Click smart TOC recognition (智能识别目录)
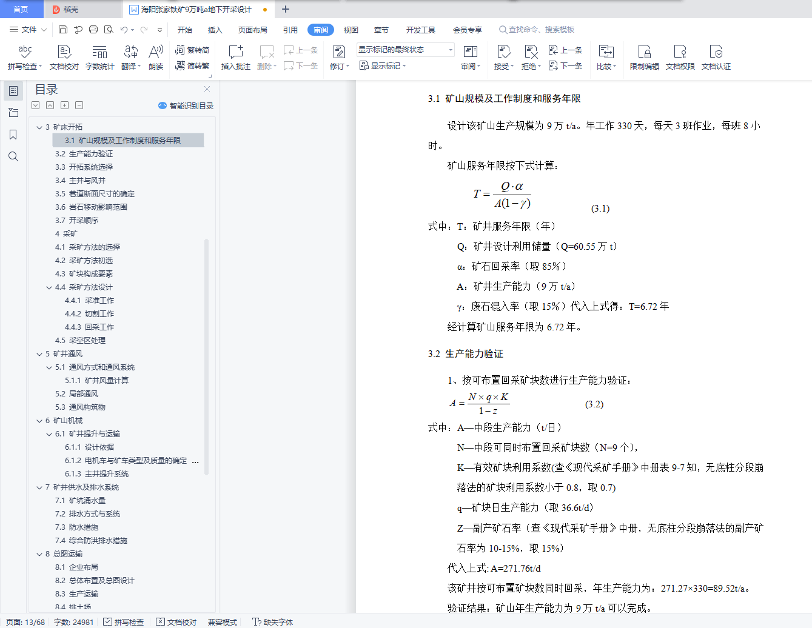 (x=186, y=105)
